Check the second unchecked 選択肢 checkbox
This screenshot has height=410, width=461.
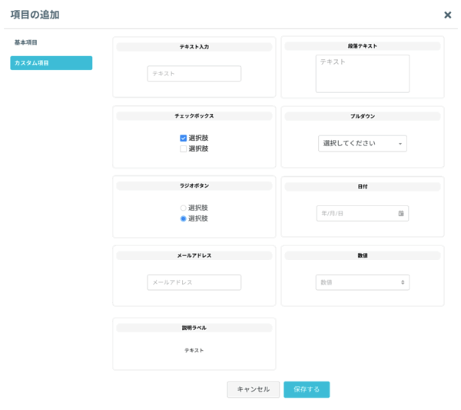(183, 148)
